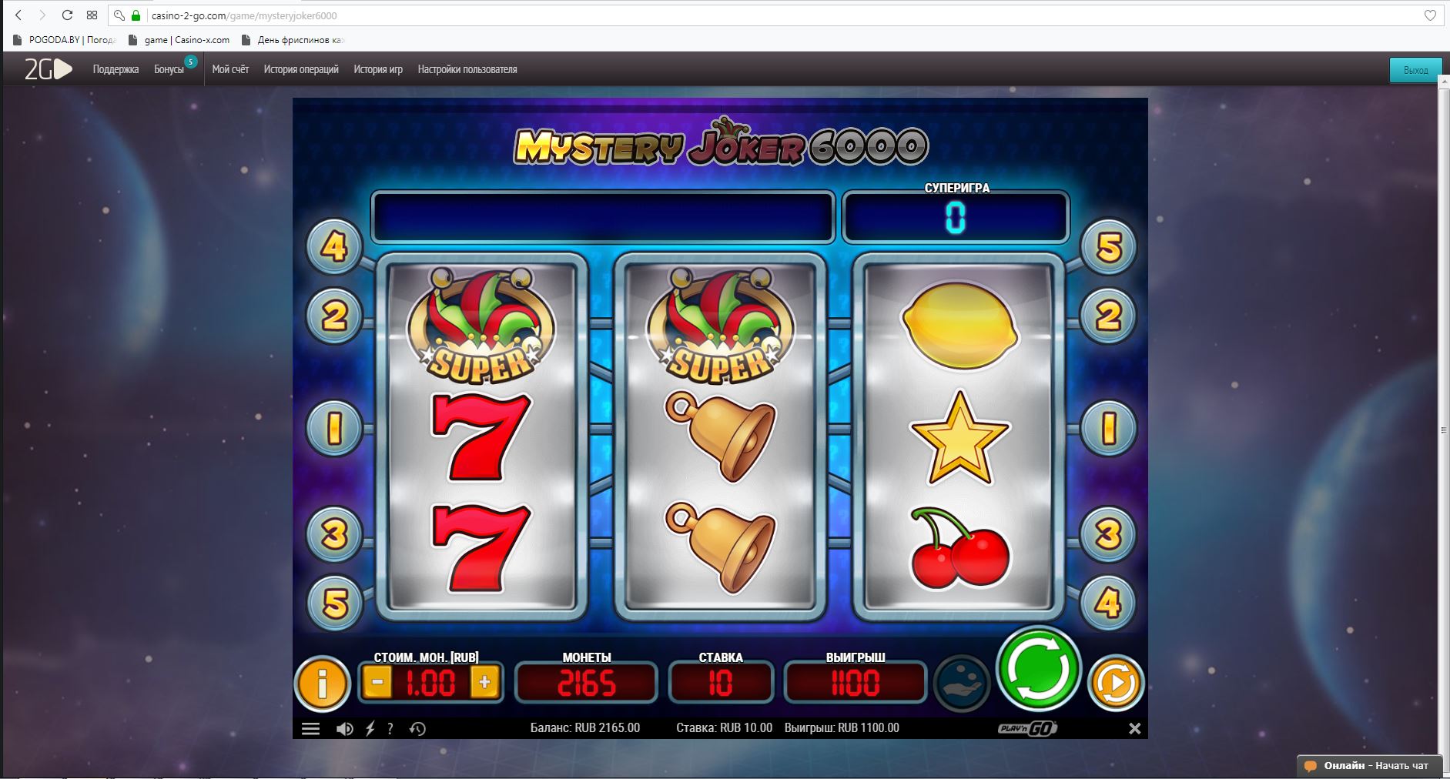Image resolution: width=1450 pixels, height=779 pixels.
Task: Increase coin value with plus button
Action: 484,682
